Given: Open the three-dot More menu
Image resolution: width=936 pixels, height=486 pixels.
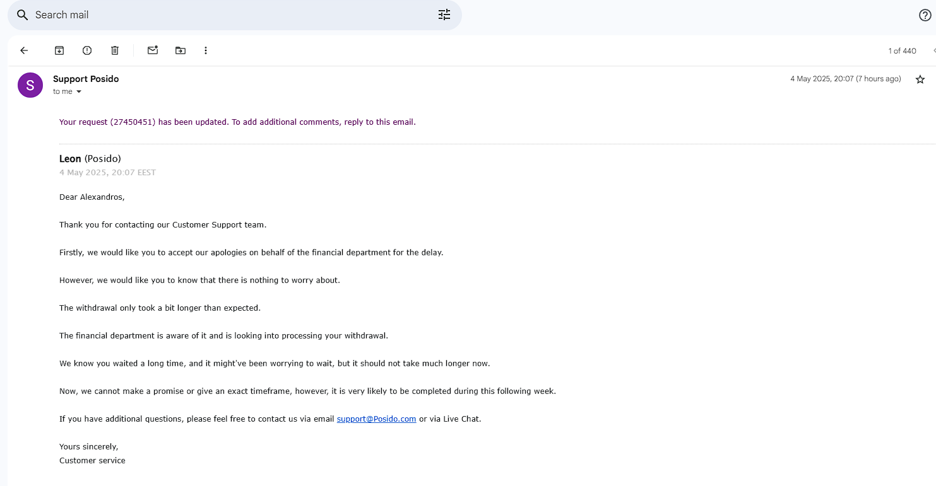Looking at the screenshot, I should click(206, 50).
